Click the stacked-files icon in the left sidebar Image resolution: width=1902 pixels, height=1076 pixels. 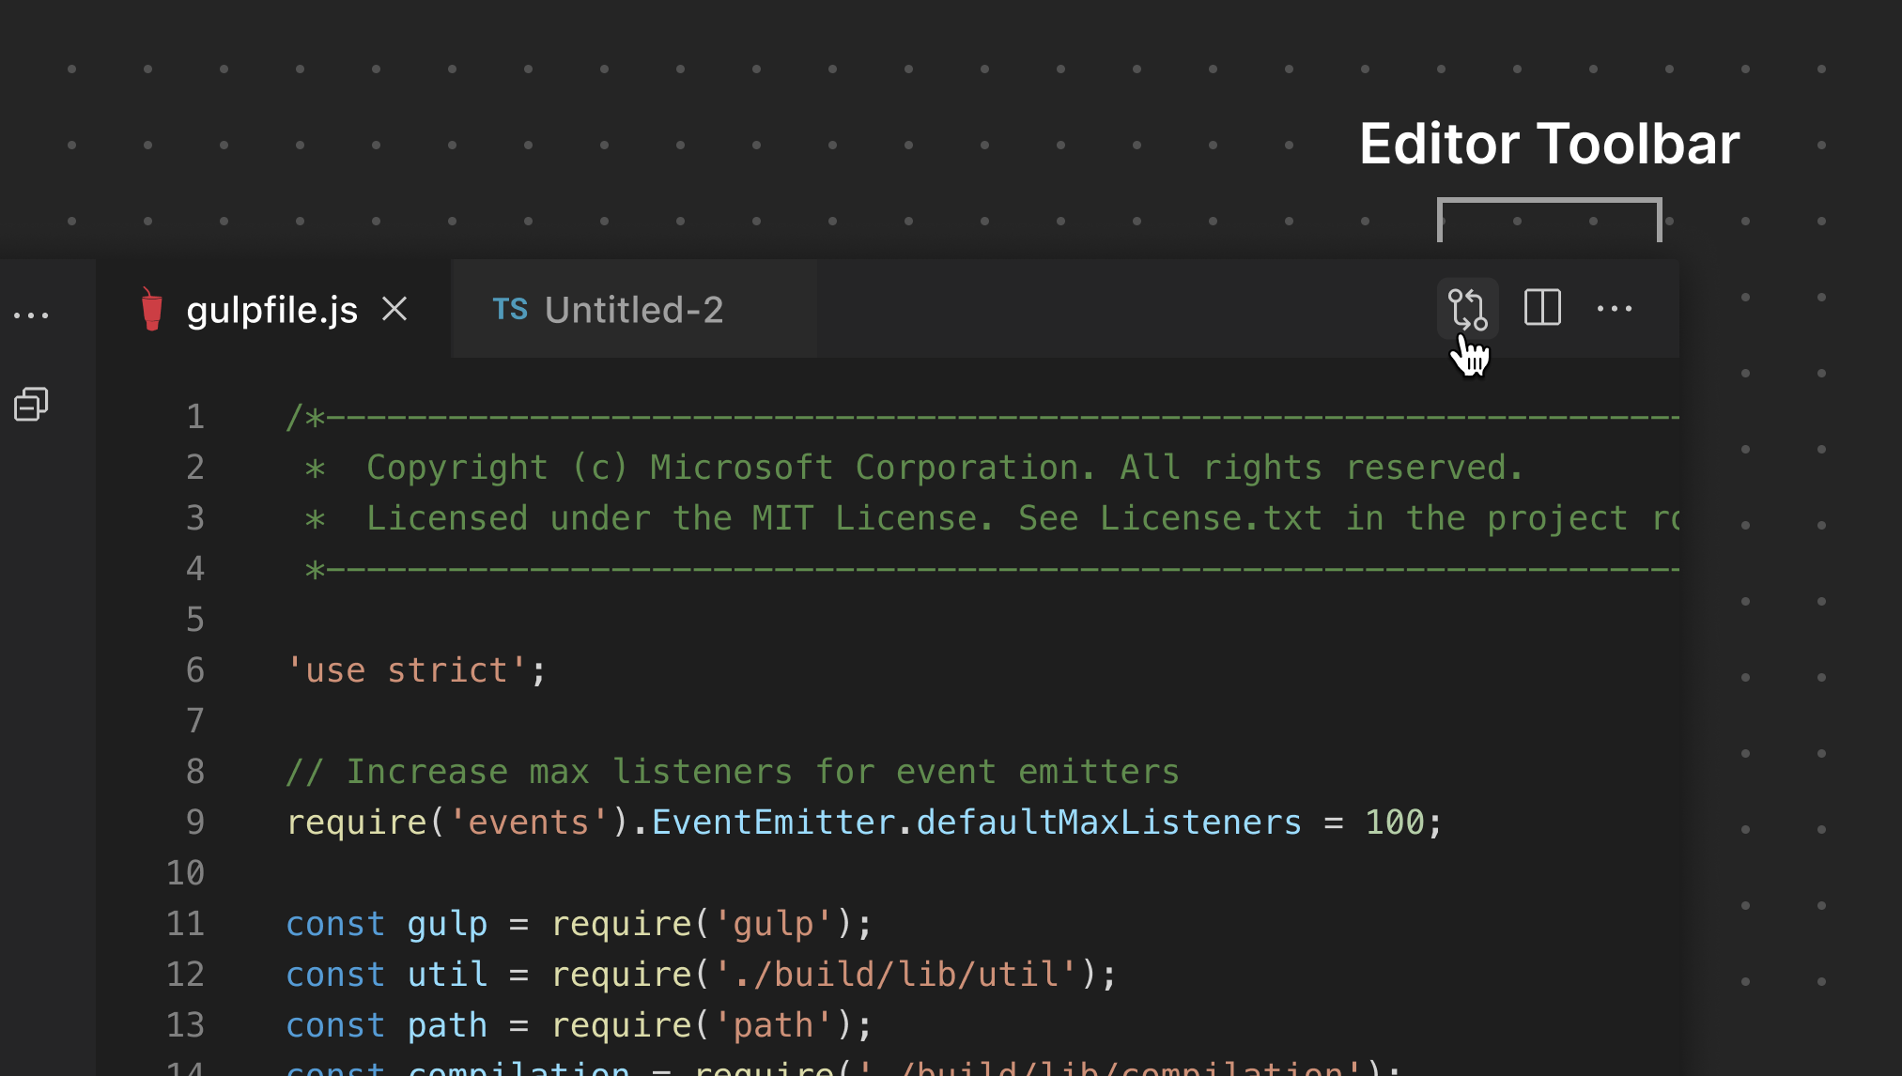click(x=31, y=404)
